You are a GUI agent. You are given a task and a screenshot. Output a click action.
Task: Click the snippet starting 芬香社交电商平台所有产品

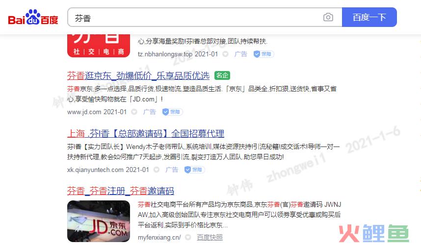click(x=239, y=215)
